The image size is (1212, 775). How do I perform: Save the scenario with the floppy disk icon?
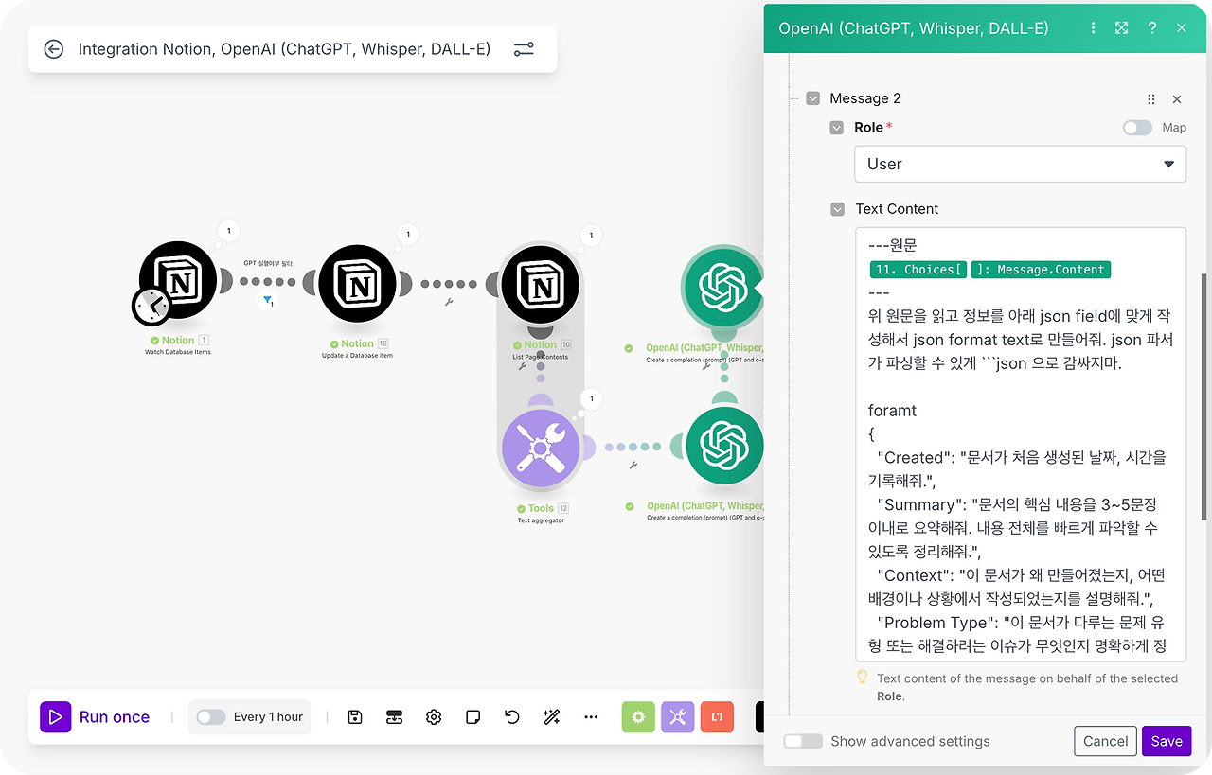click(x=355, y=717)
